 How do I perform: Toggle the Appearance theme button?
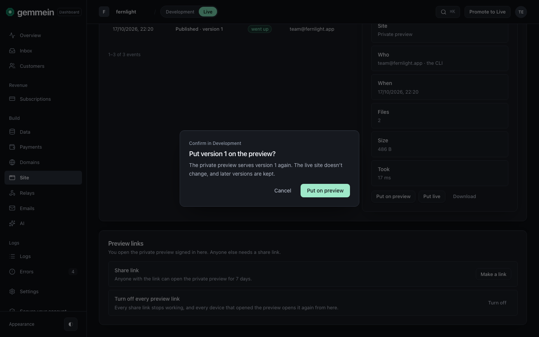point(71,324)
